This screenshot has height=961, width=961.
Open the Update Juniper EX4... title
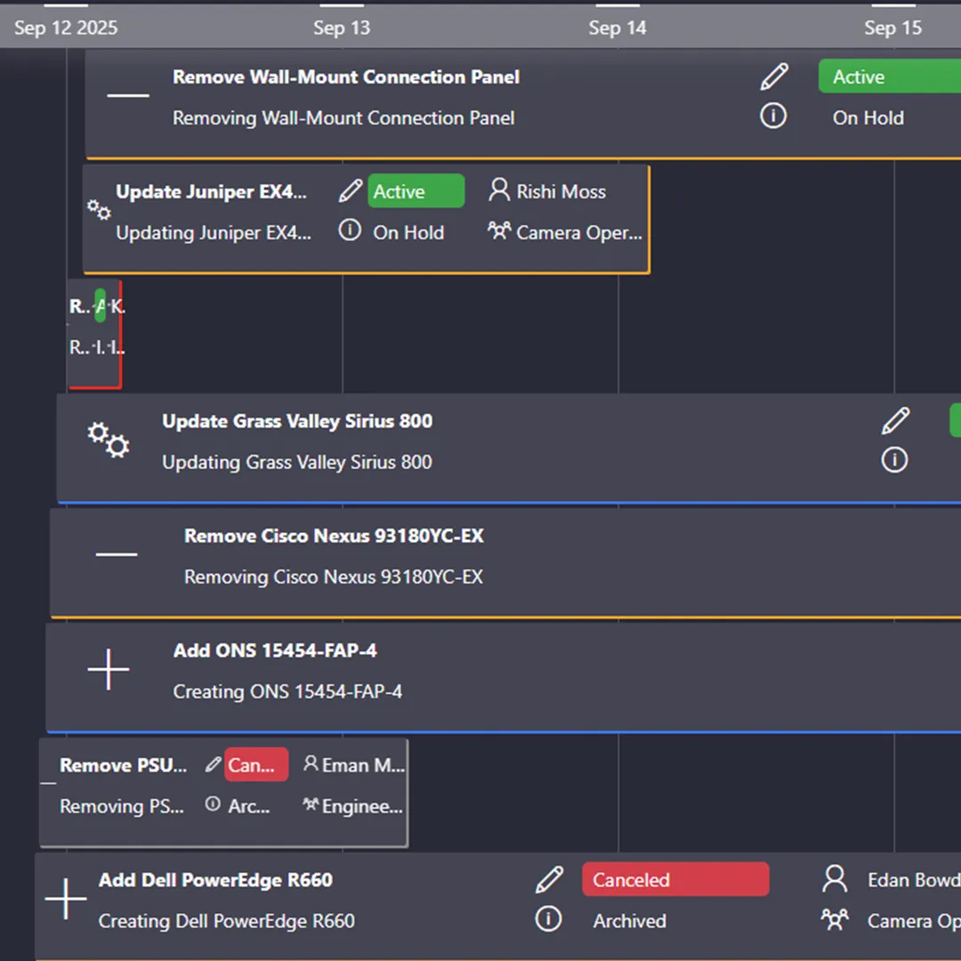(211, 192)
